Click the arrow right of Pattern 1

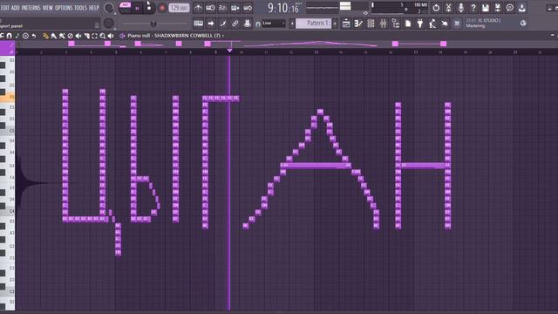335,24
